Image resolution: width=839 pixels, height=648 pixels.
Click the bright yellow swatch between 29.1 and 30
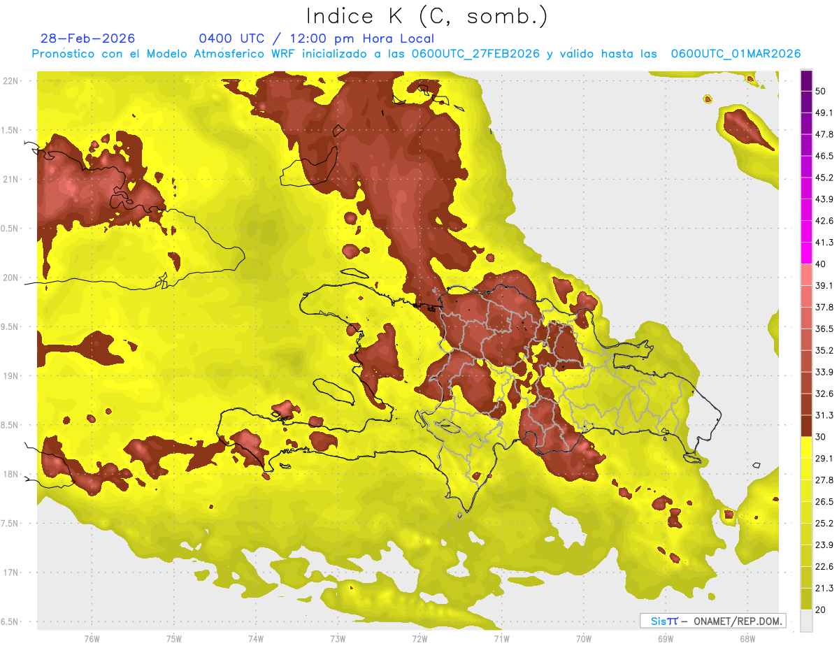tap(806, 447)
